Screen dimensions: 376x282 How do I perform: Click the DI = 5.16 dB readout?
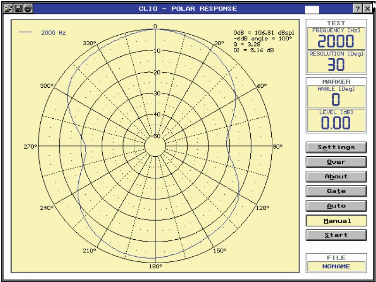pos(253,50)
